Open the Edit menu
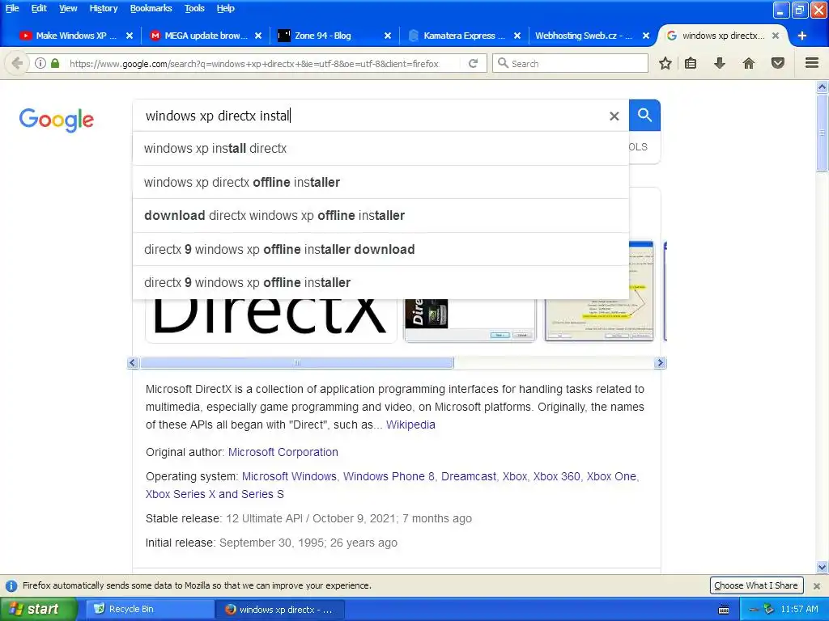This screenshot has width=829, height=621. tap(39, 8)
